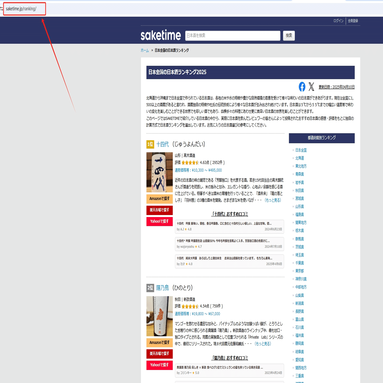Screen dimensions: 383x383
Task: Select 神奈川県 ranking link
Action: click(x=301, y=279)
